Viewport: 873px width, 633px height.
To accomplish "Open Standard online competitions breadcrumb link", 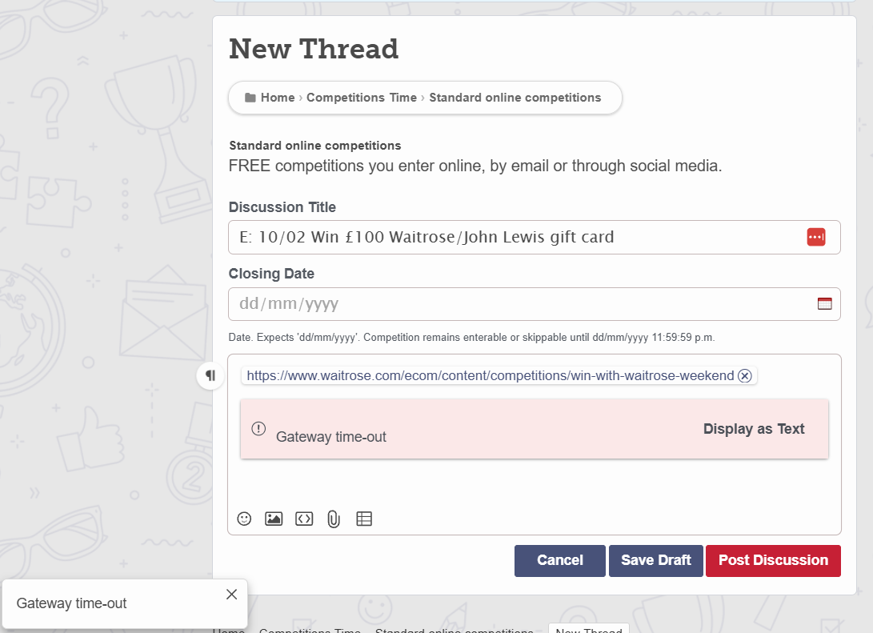I will click(x=515, y=98).
